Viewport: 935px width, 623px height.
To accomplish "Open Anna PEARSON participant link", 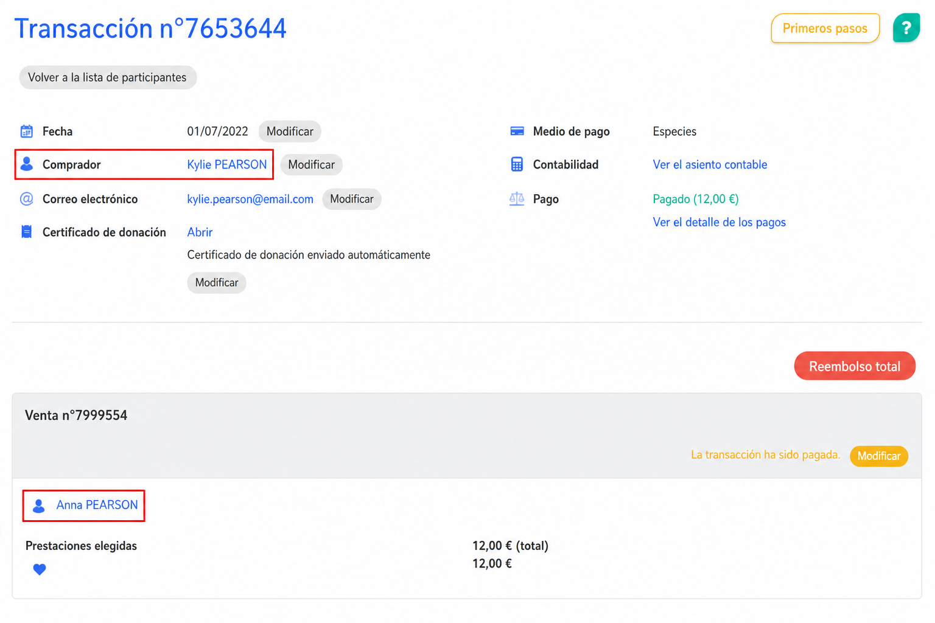I will (97, 505).
